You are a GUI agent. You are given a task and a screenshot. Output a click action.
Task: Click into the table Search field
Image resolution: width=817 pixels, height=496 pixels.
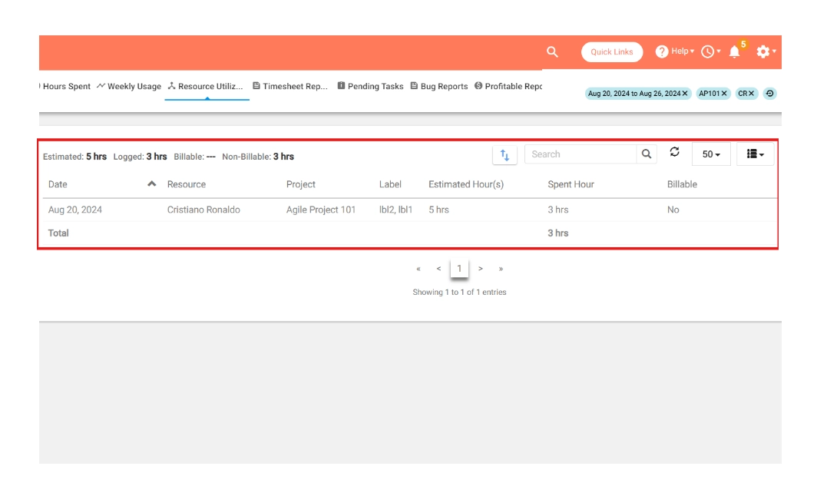click(580, 154)
